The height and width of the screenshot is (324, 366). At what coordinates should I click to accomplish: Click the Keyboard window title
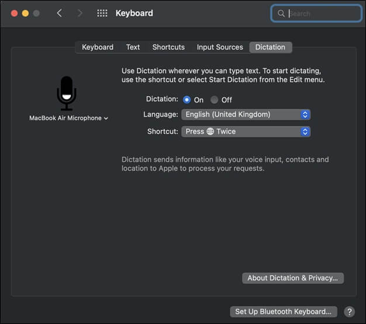(x=134, y=13)
